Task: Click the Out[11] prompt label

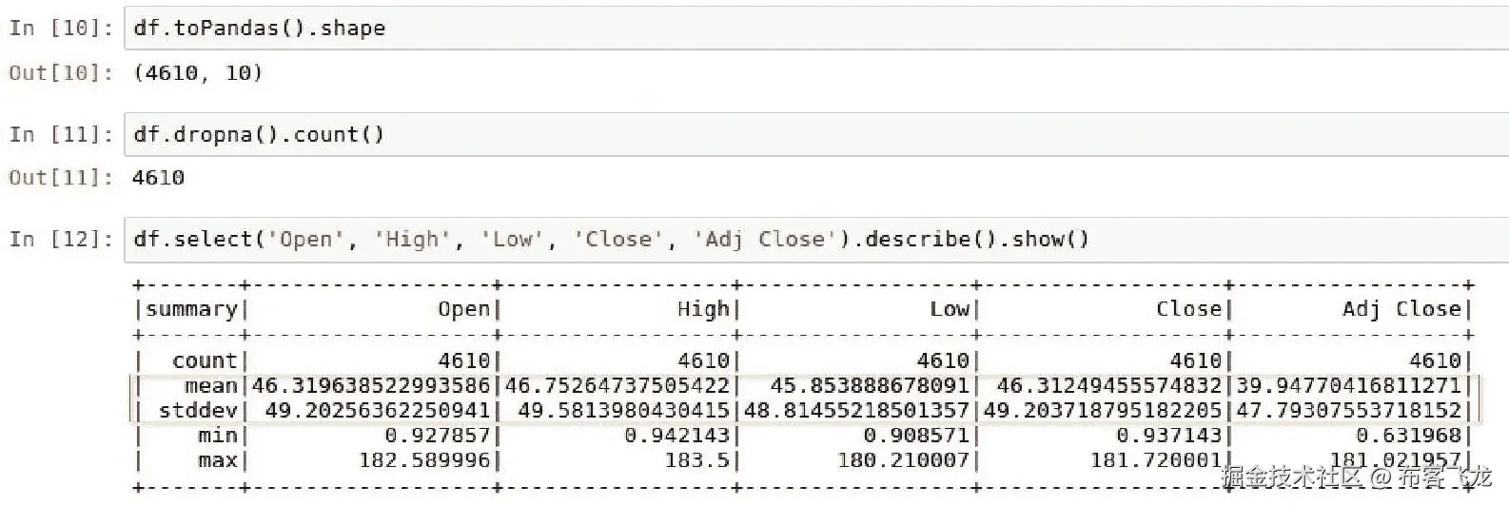Action: click(x=60, y=178)
